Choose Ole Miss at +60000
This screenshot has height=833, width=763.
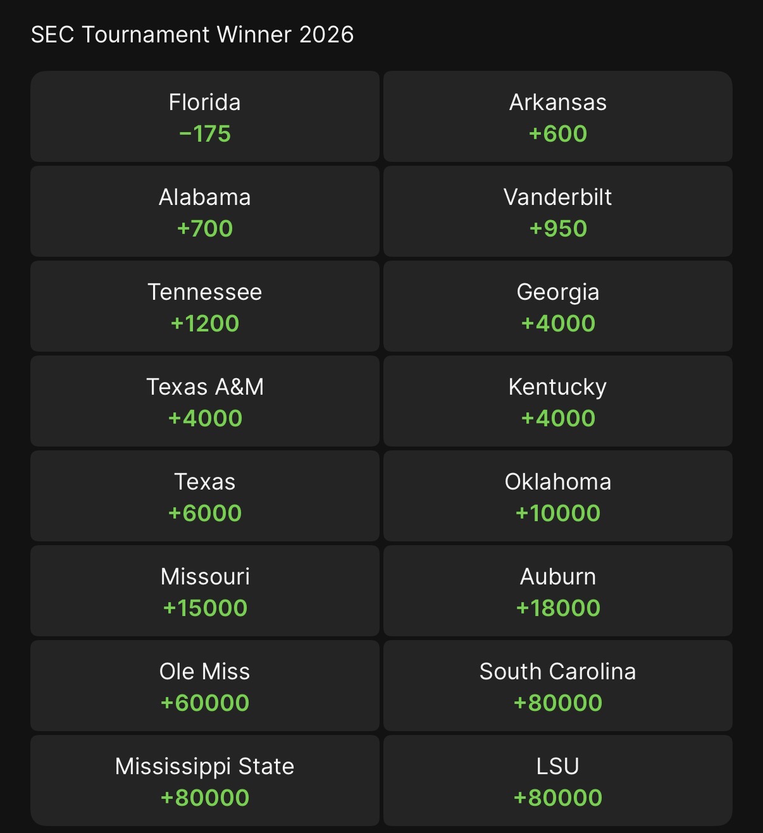204,686
